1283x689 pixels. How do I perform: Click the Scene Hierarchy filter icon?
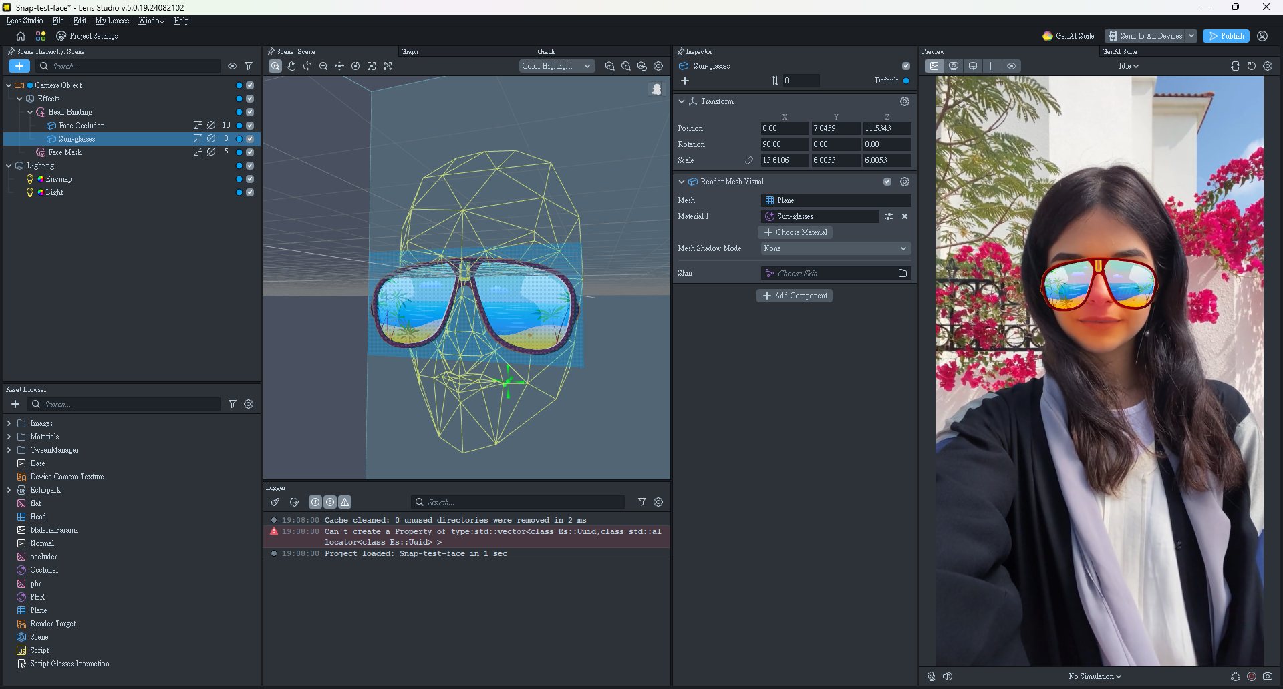pos(249,66)
